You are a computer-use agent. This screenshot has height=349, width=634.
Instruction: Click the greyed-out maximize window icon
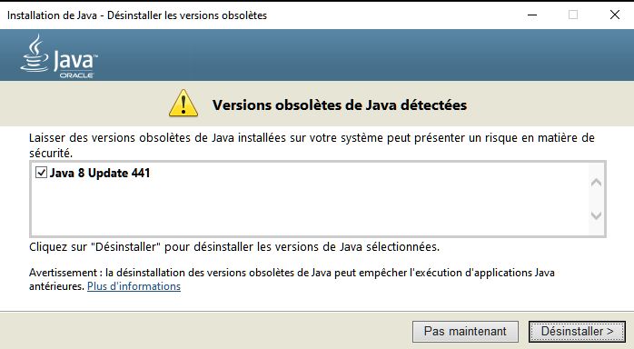[573, 15]
